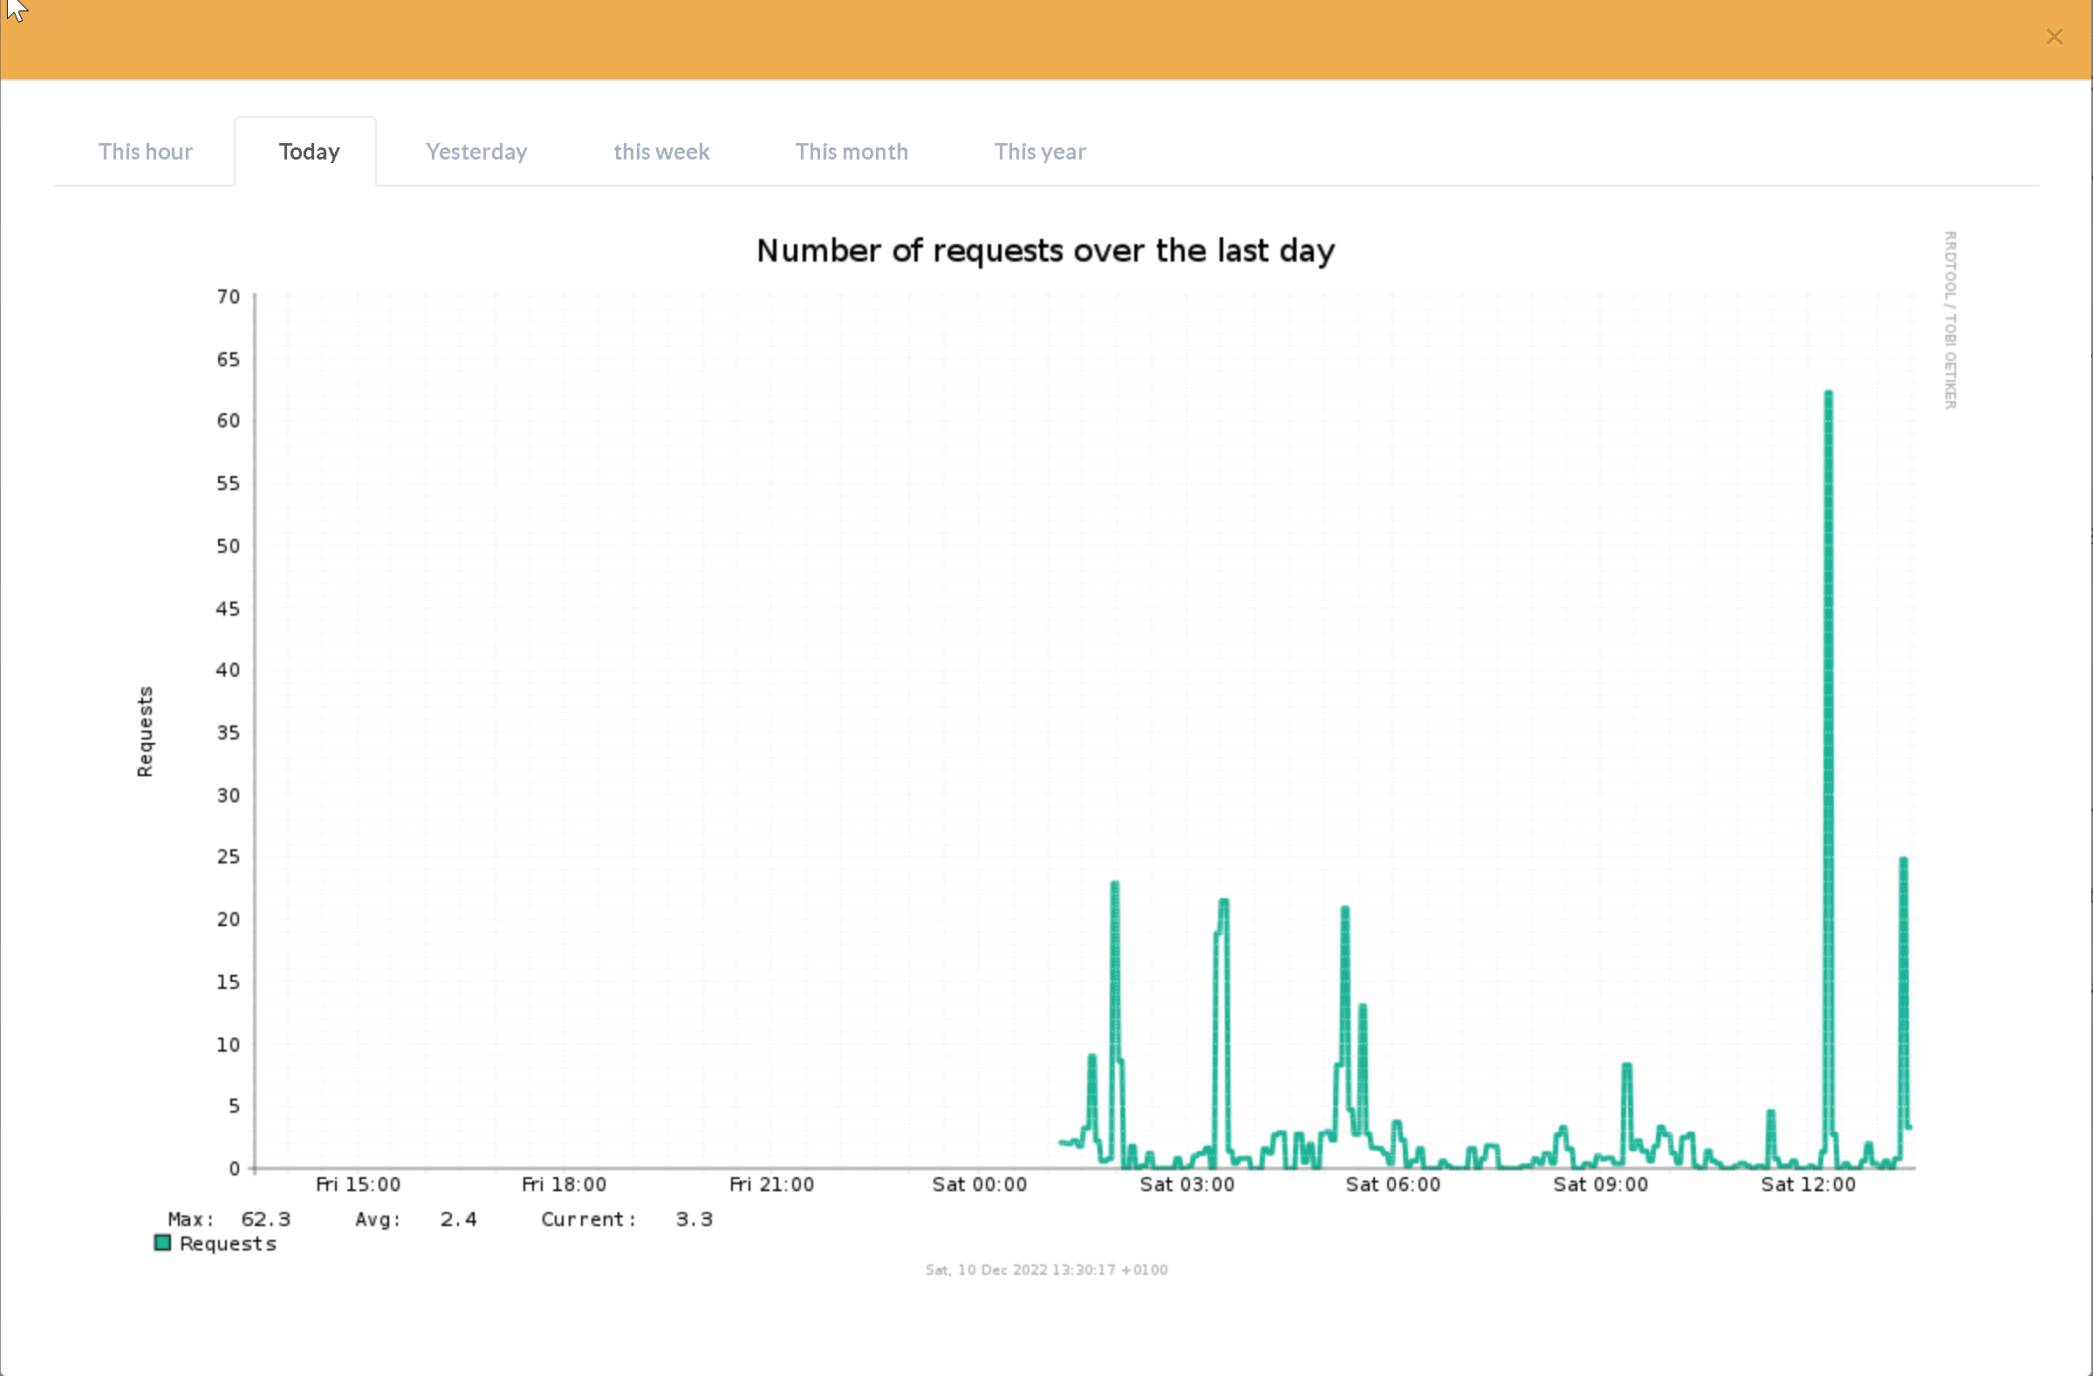The width and height of the screenshot is (2093, 1376).
Task: Click the Sat 09:00 time label
Action: 1600,1184
